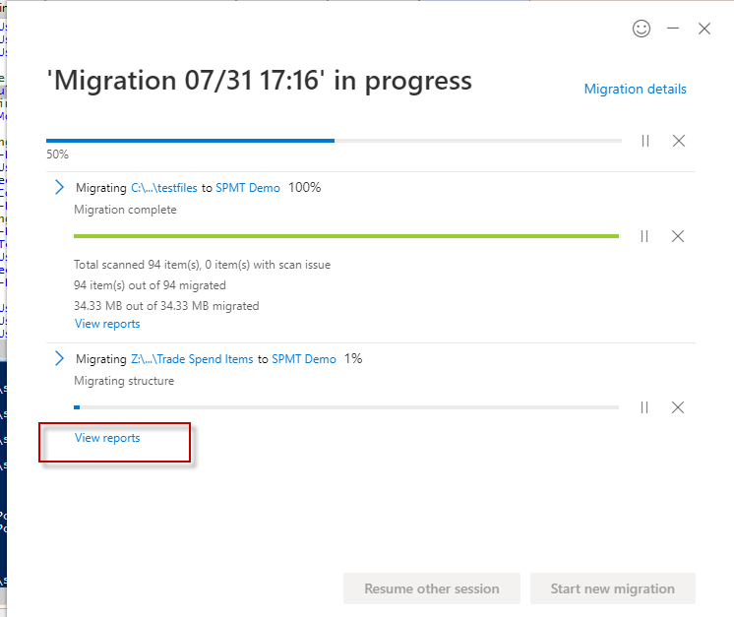
Task: View reports for the completed testfiles migration
Action: pos(107,324)
